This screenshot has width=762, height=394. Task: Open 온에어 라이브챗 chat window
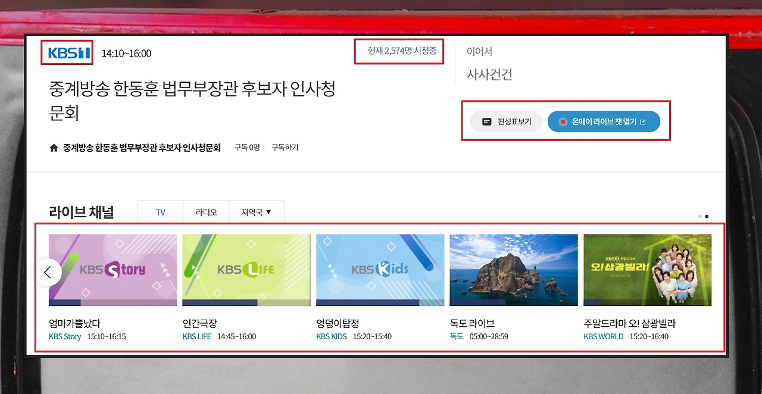604,121
